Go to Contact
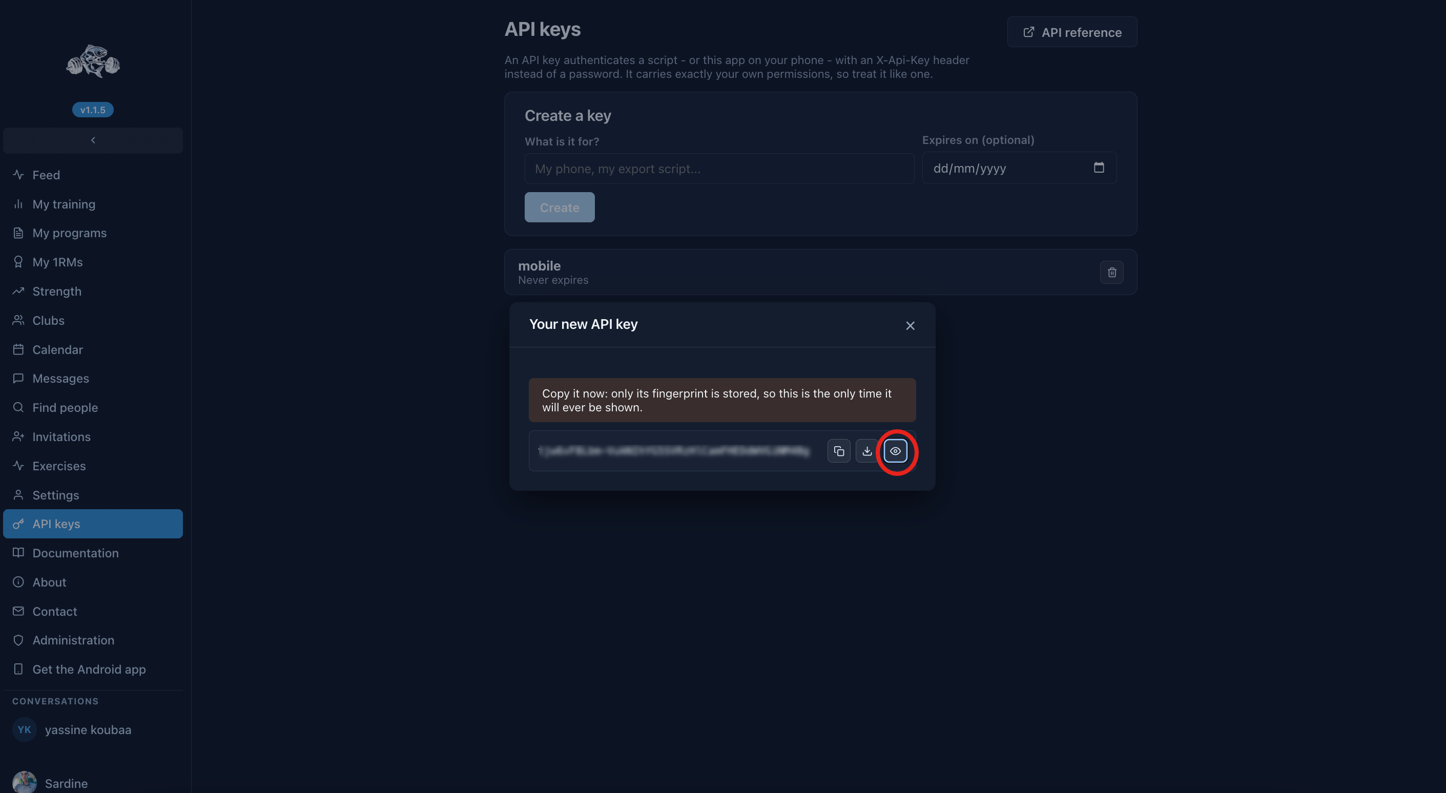 93,611
